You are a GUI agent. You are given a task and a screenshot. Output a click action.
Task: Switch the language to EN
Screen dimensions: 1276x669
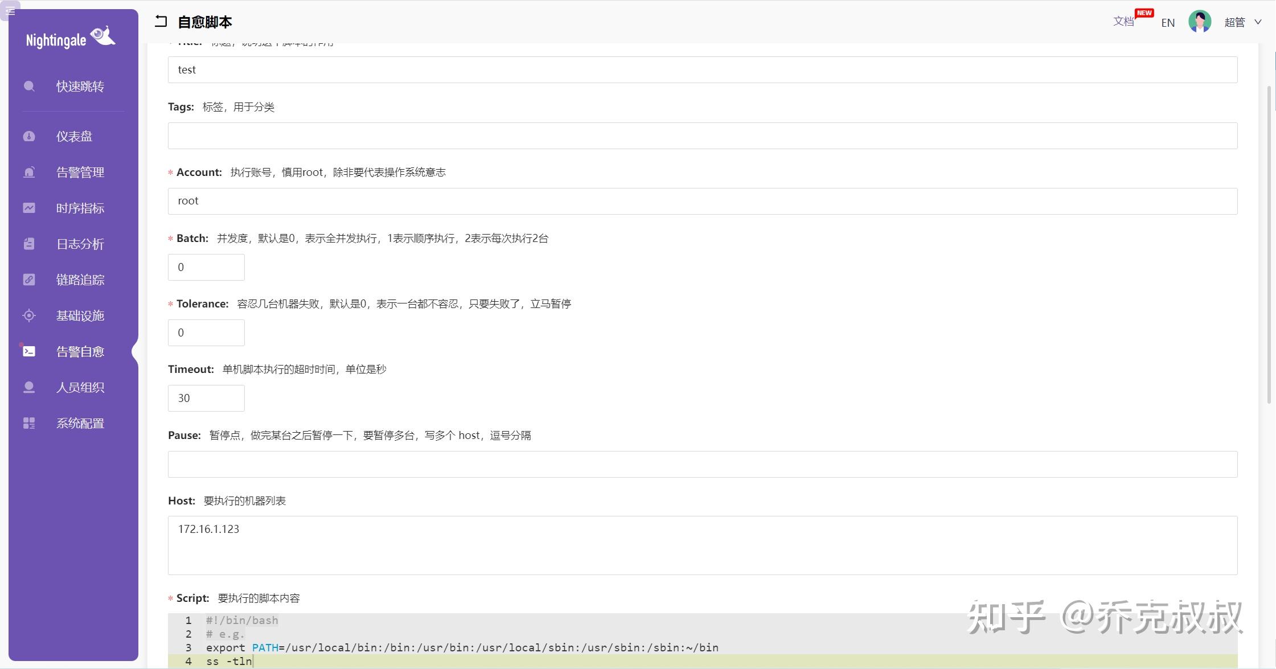(1168, 23)
